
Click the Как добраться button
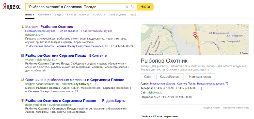[170, 77]
